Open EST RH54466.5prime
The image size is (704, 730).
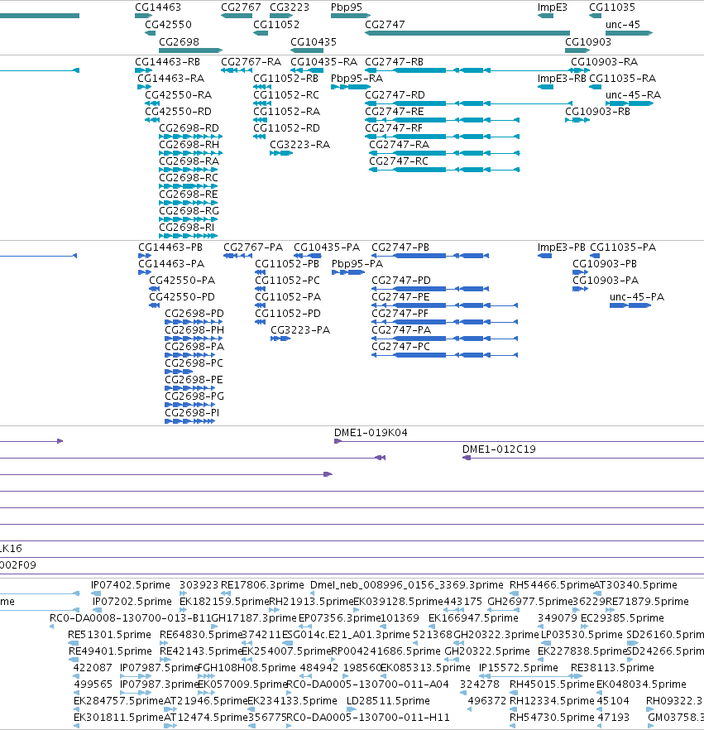[x=552, y=585]
